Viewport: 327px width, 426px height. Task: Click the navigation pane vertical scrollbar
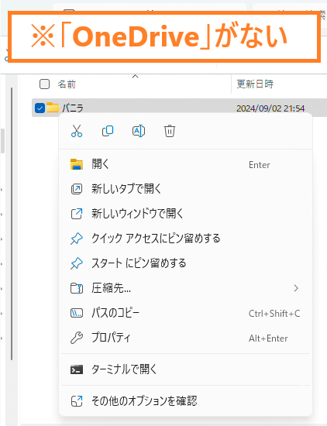(x=12, y=224)
